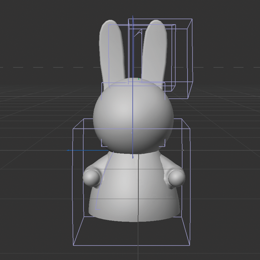
Task: Click the green origin marker above the head
Action: point(139,79)
